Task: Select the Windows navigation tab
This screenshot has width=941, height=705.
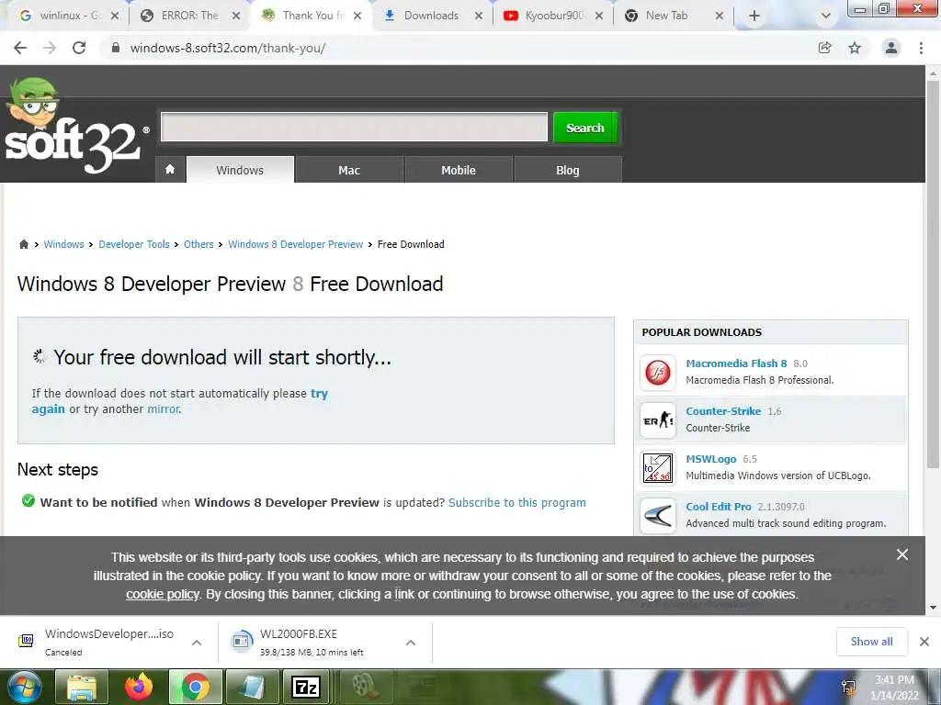Action: [x=240, y=170]
